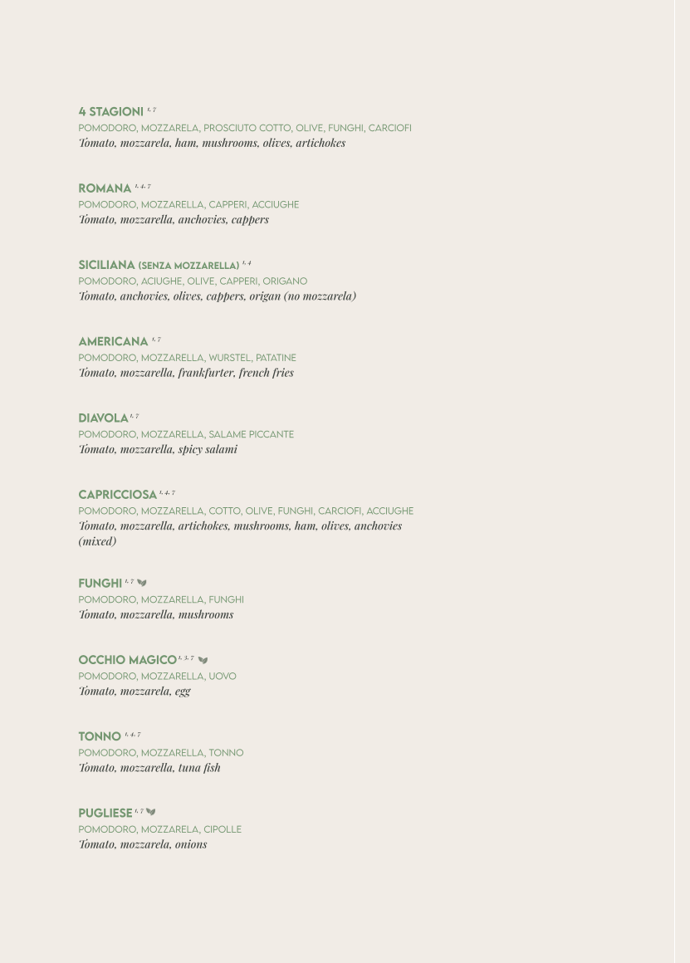Click the leaf icon beside Occhio Magico

click(203, 660)
